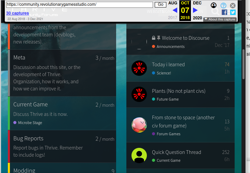Click the Go button
The width and height of the screenshot is (250, 173).
161,5
